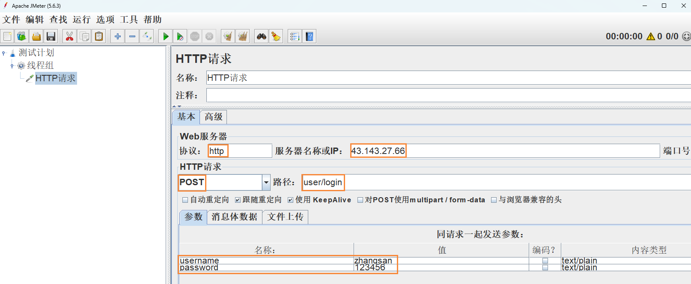This screenshot has width=691, height=284.
Task: Click the Reset Search yellow broom icon
Action: [276, 36]
